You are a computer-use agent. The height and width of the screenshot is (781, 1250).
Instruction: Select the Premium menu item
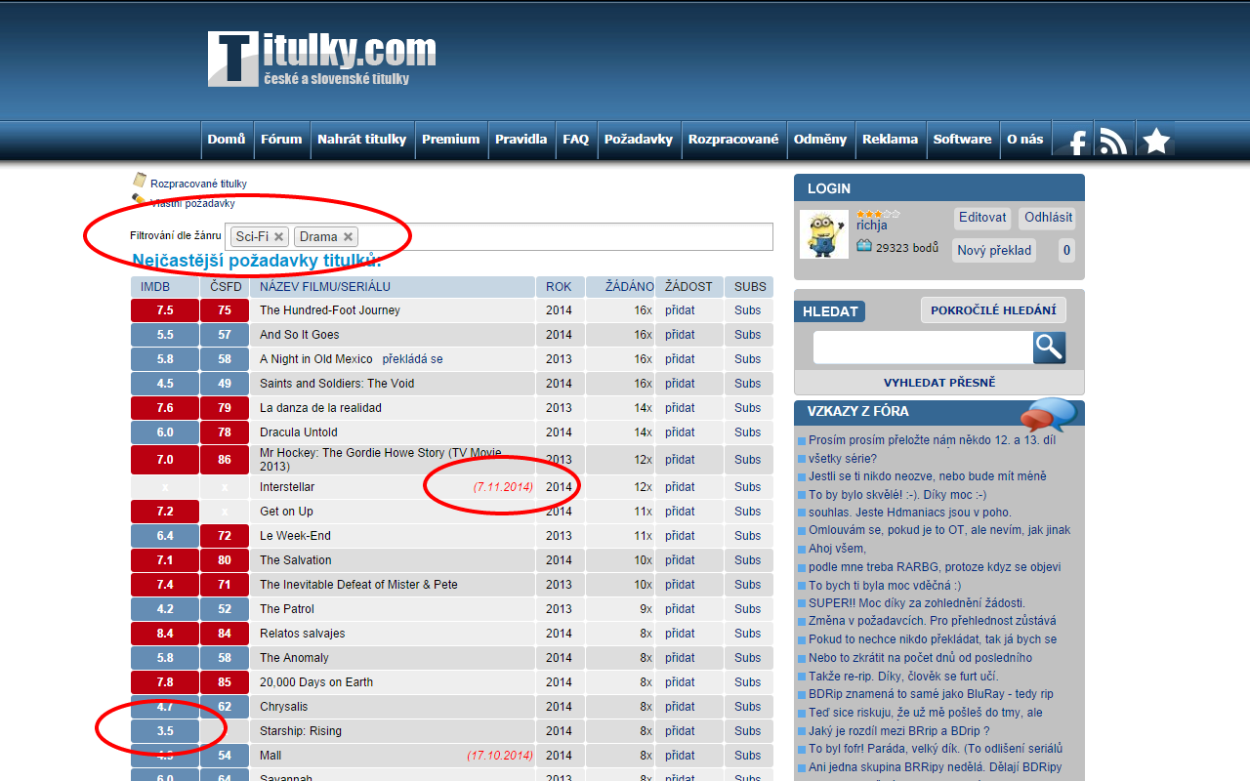pos(451,140)
